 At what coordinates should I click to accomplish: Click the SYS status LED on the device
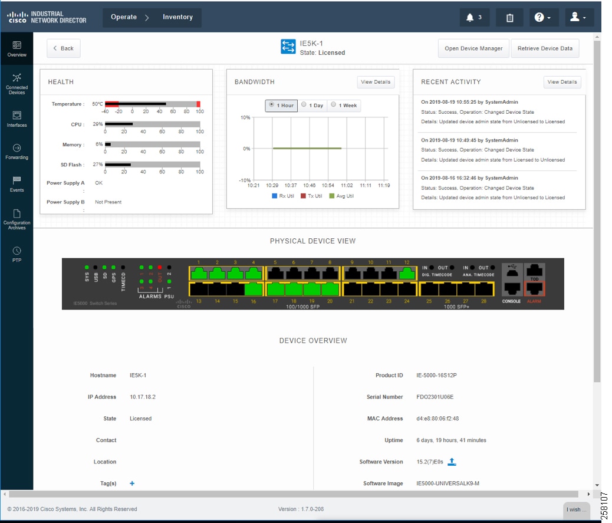(87, 267)
